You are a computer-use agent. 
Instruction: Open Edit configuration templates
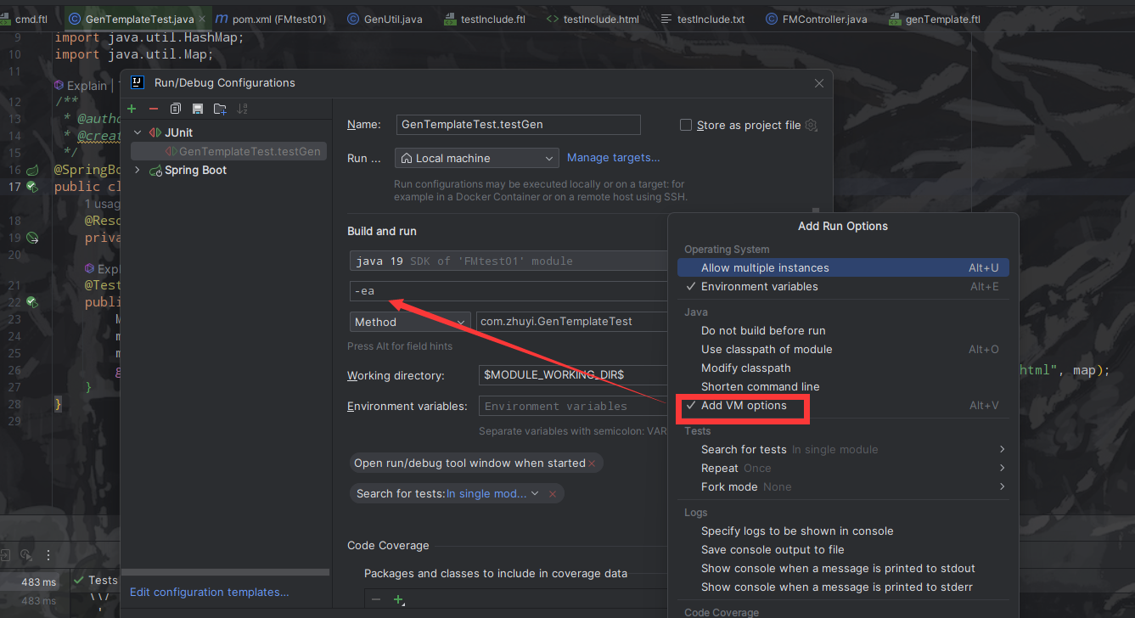point(209,592)
